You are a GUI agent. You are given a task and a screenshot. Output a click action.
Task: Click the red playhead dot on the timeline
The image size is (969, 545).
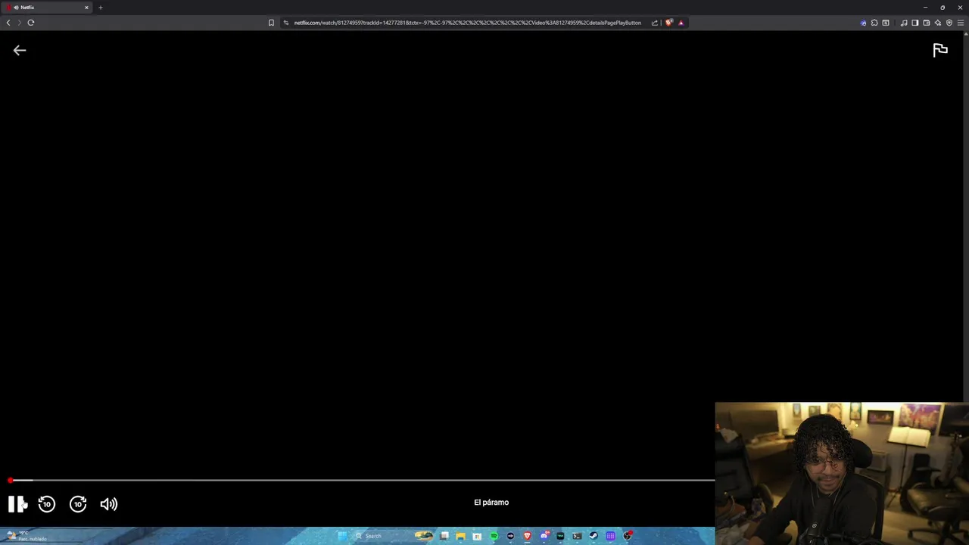[11, 480]
